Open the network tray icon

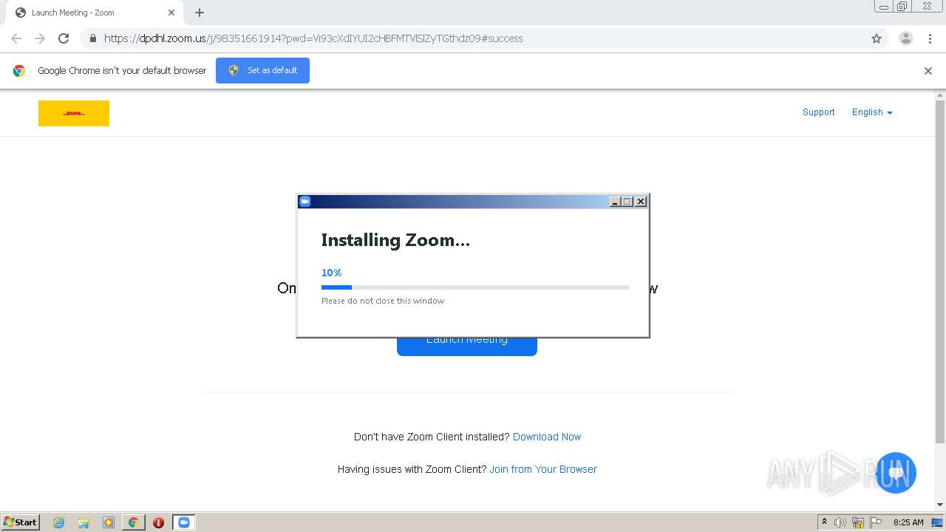coord(858,522)
